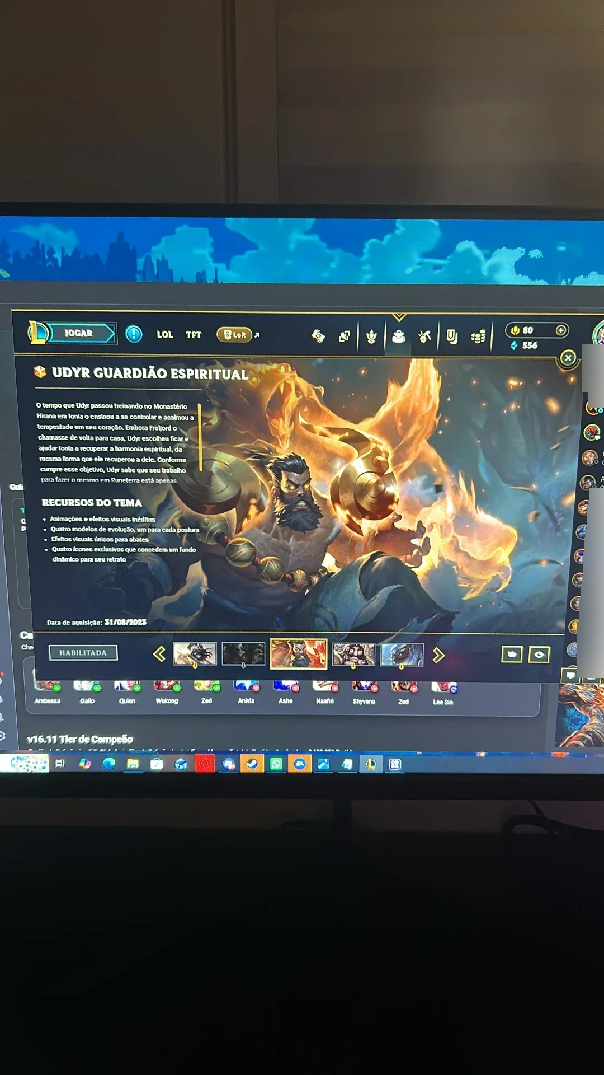
Task: Select the Zeri champion
Action: 206,693
